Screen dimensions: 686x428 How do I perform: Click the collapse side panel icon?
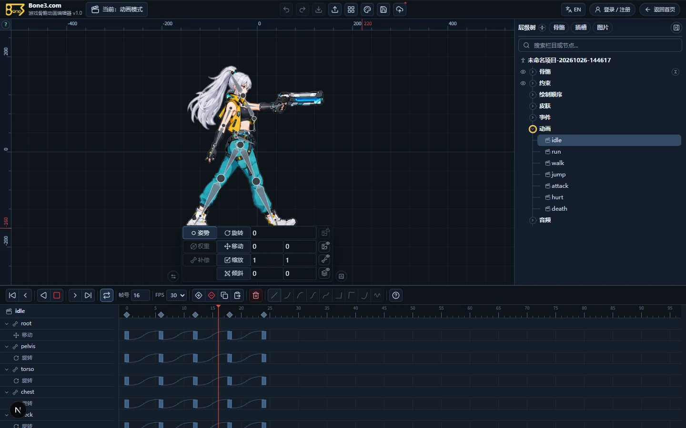point(676,28)
